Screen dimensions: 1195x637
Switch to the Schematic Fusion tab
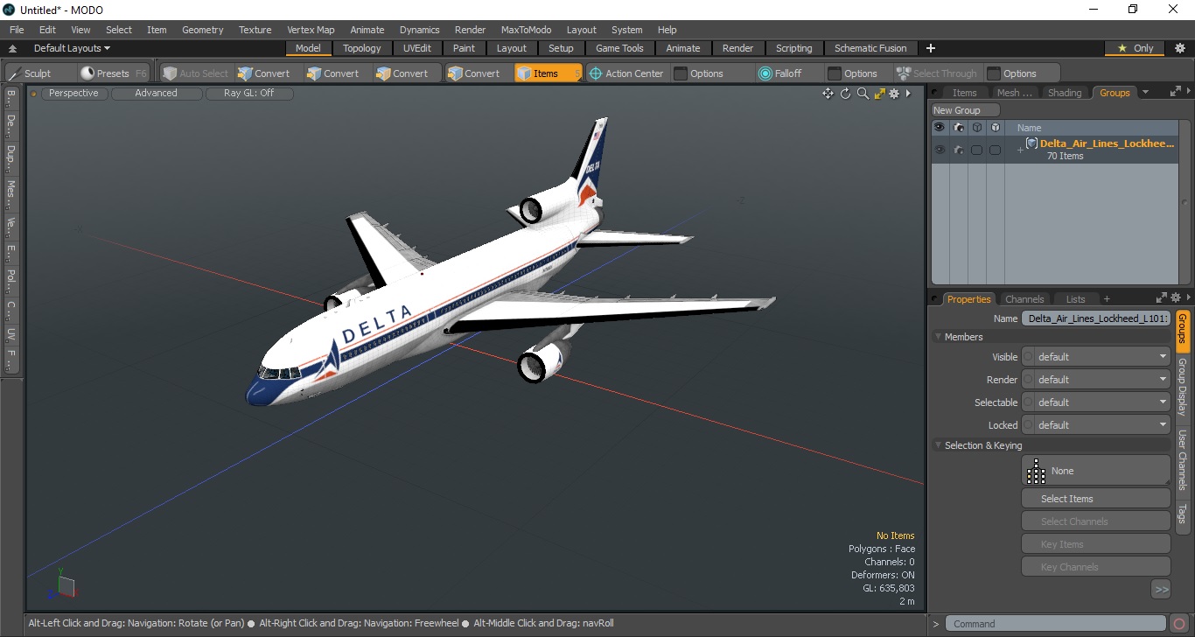click(x=870, y=48)
